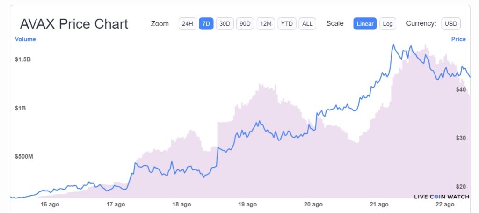Click the 19 ago date marker

[x=247, y=204]
